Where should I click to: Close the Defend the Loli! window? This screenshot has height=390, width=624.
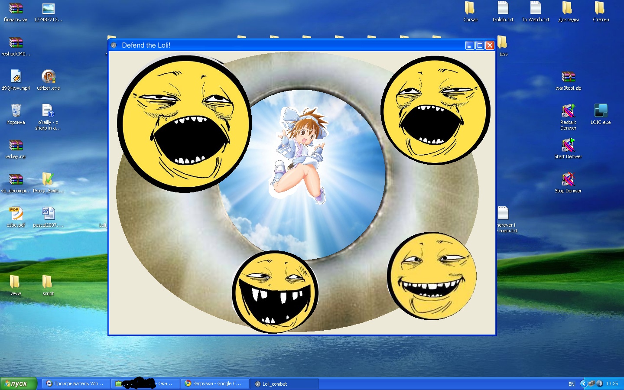coord(490,45)
